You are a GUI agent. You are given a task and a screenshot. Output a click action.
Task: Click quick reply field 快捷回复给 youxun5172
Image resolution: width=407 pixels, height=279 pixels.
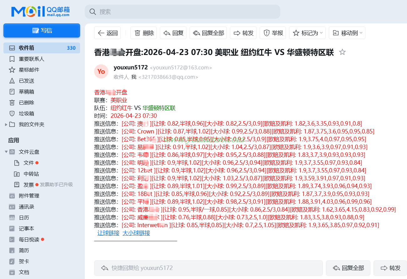208,268
